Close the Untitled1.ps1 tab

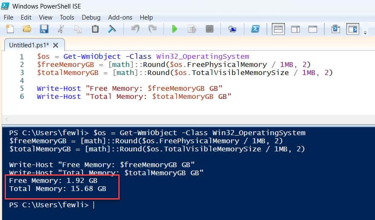point(55,45)
